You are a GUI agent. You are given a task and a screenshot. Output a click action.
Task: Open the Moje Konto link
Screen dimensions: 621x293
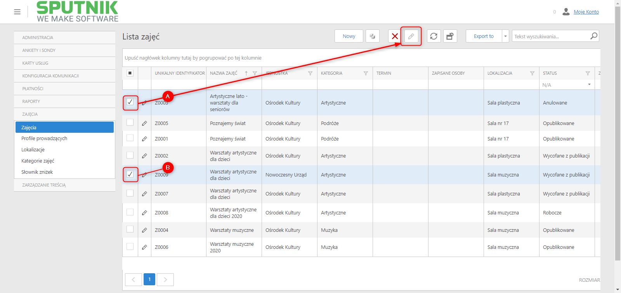tap(586, 12)
